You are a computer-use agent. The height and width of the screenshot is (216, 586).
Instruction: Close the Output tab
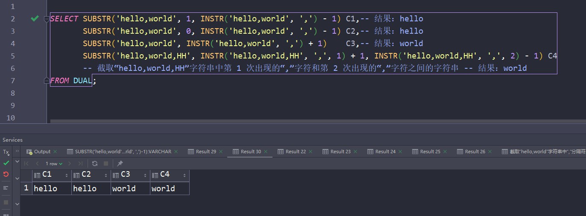click(x=56, y=152)
